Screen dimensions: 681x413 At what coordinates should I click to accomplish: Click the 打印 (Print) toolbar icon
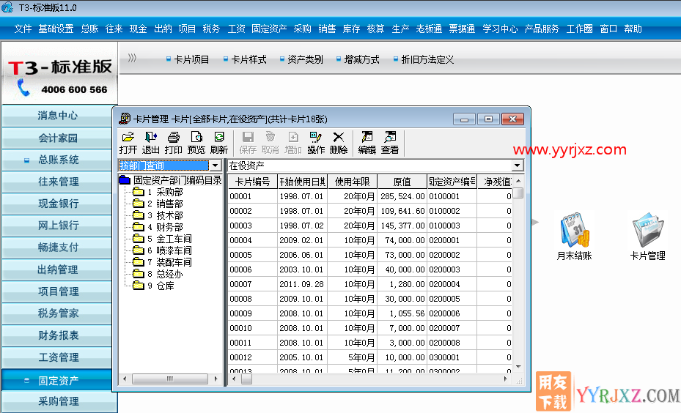point(173,144)
